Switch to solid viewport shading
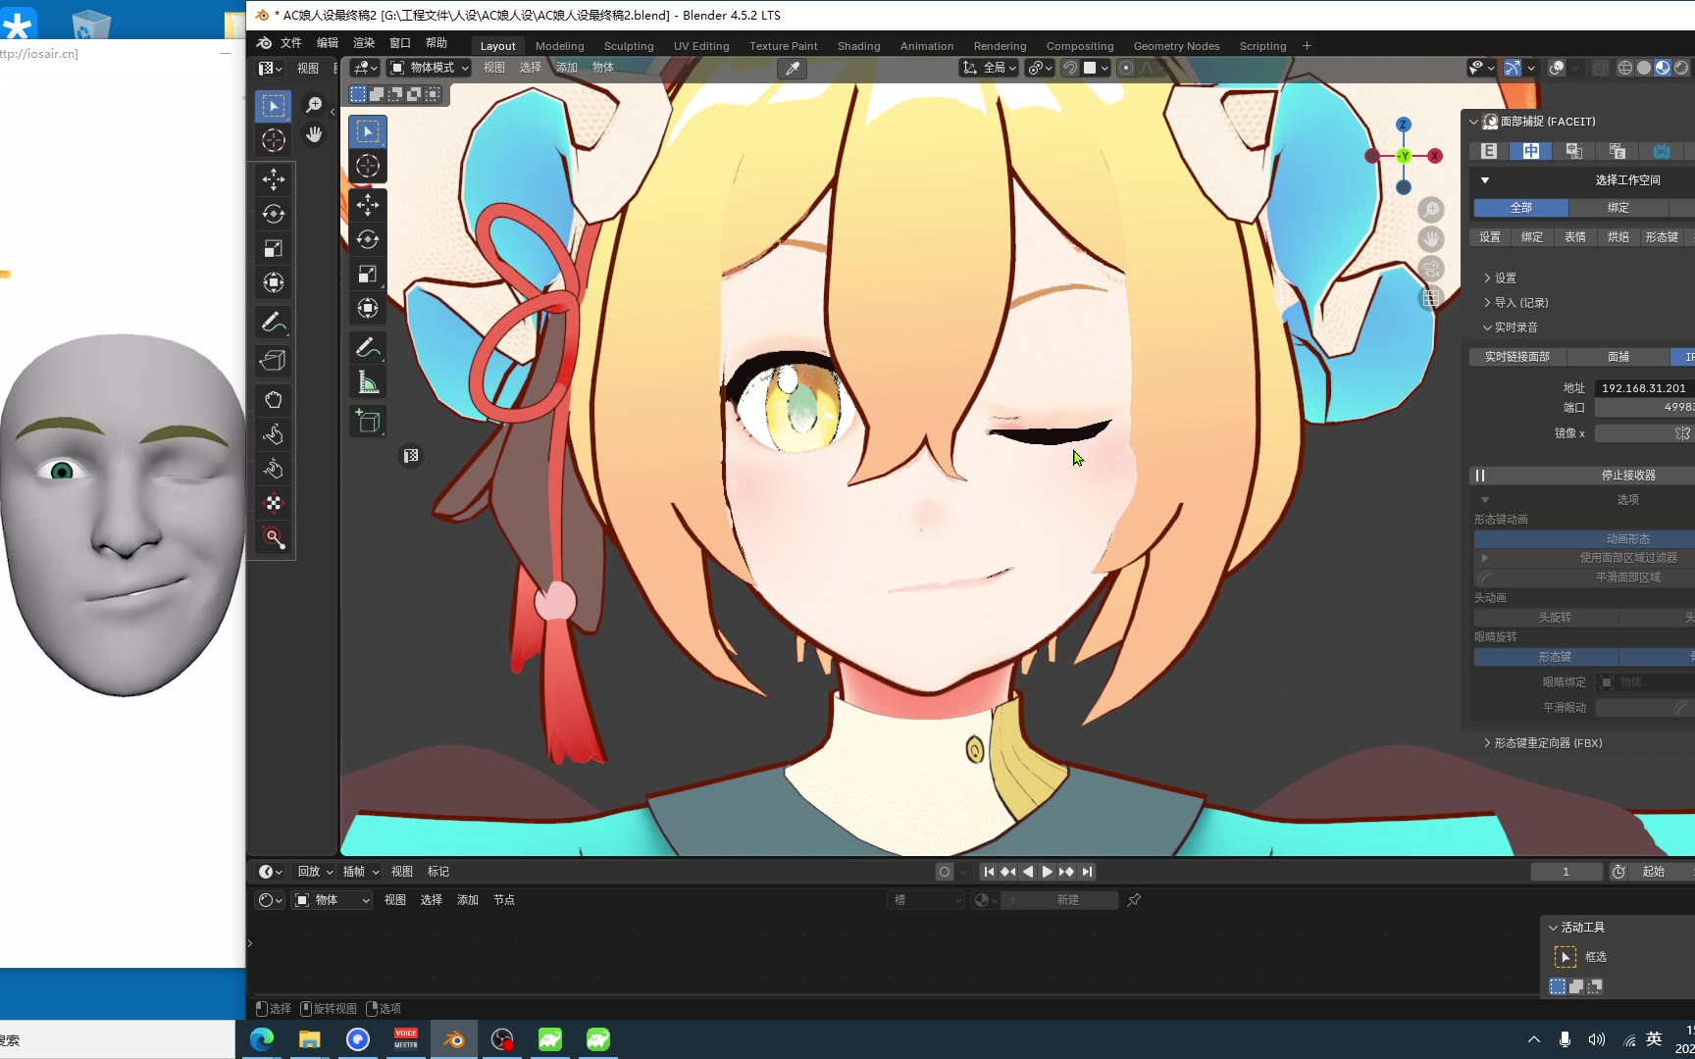The height and width of the screenshot is (1059, 1695). 1644,68
